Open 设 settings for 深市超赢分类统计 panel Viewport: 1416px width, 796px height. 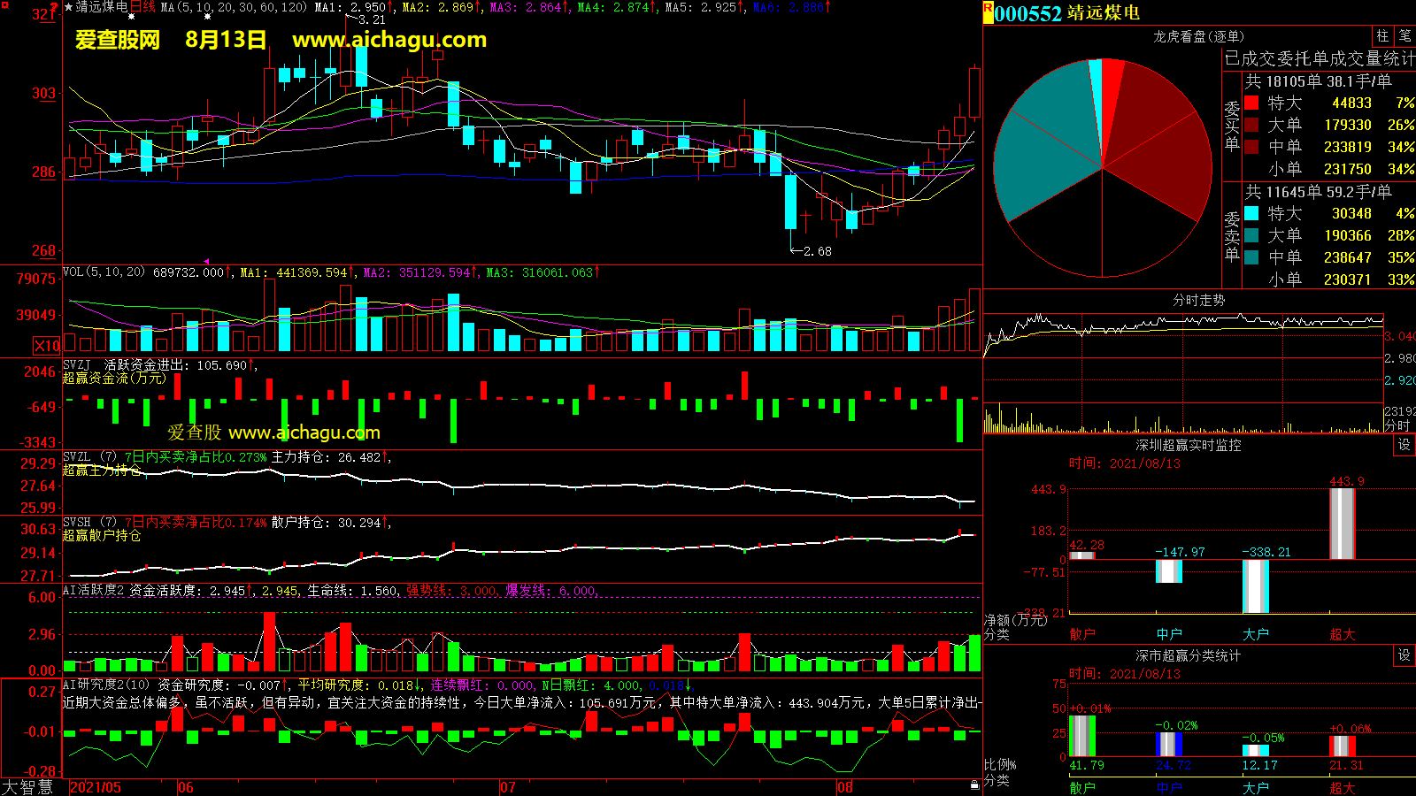(x=1404, y=655)
